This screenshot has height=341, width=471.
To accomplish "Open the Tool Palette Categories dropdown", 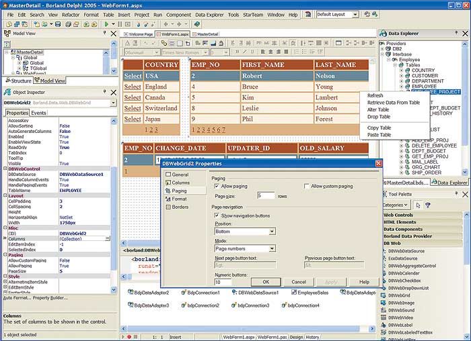I will (x=396, y=205).
